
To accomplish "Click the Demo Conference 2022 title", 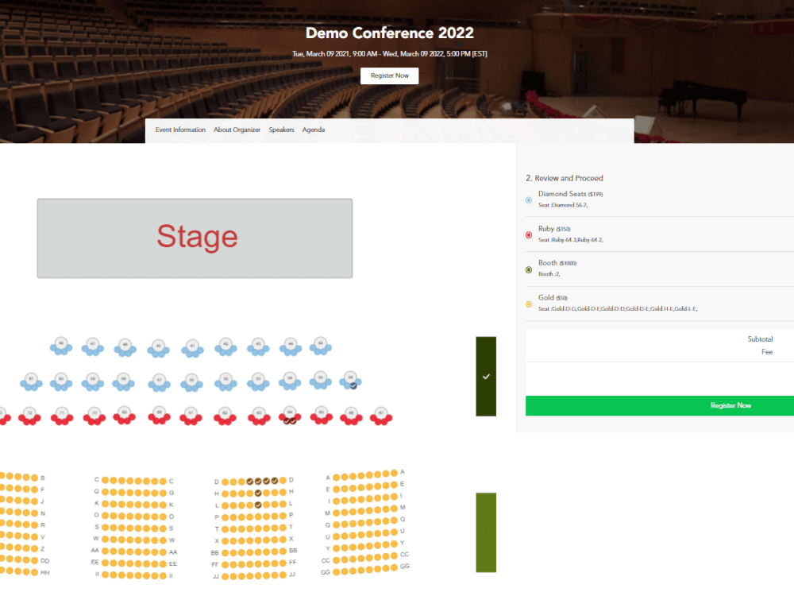I will (389, 33).
